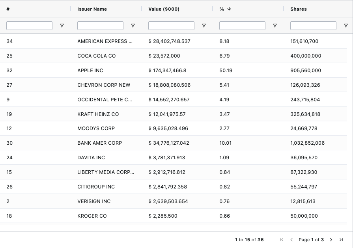Sort by the Shares column header

[x=299, y=9]
